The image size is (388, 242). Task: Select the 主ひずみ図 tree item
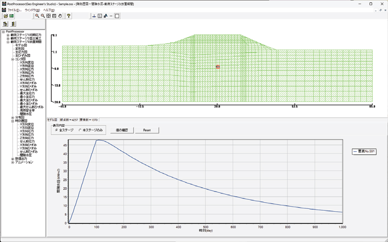[x=23, y=56]
